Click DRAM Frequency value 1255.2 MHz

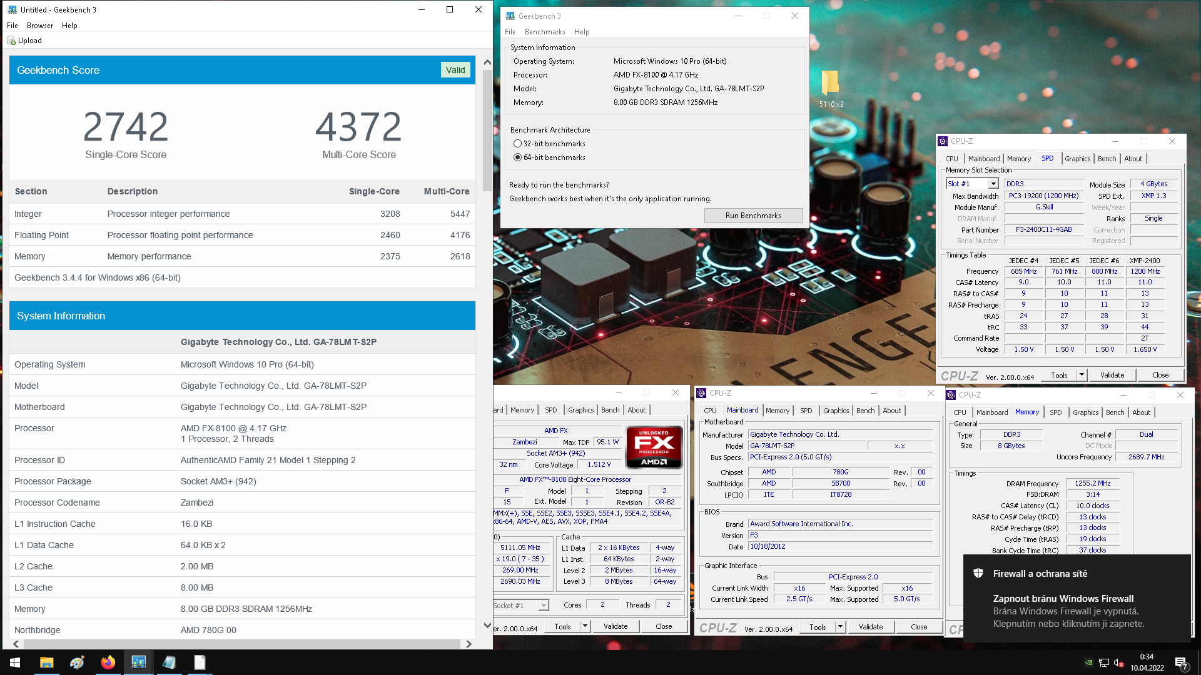[1092, 483]
